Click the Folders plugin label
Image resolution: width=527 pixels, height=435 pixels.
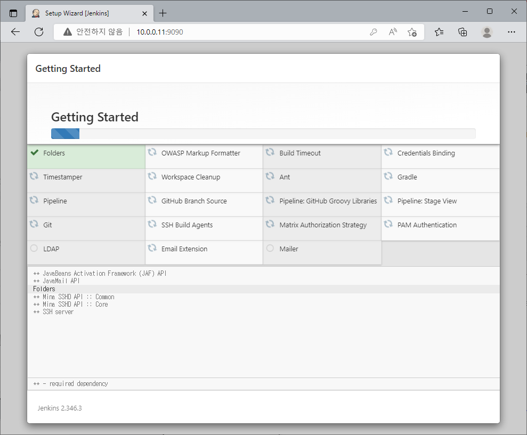[54, 153]
